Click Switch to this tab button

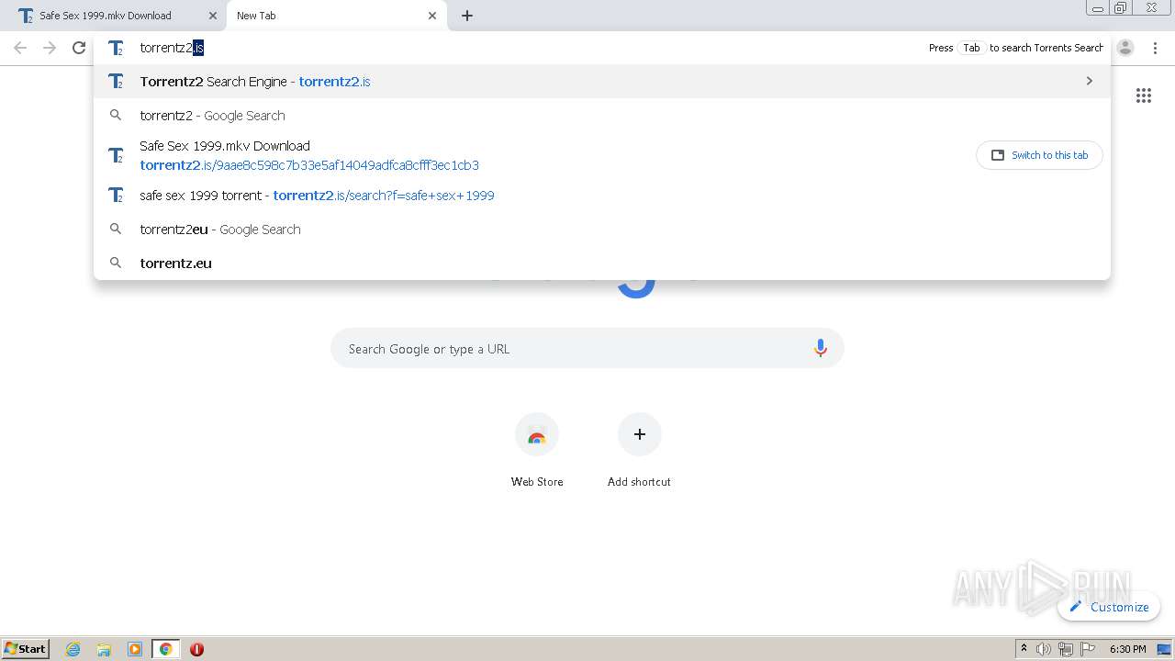1039,155
